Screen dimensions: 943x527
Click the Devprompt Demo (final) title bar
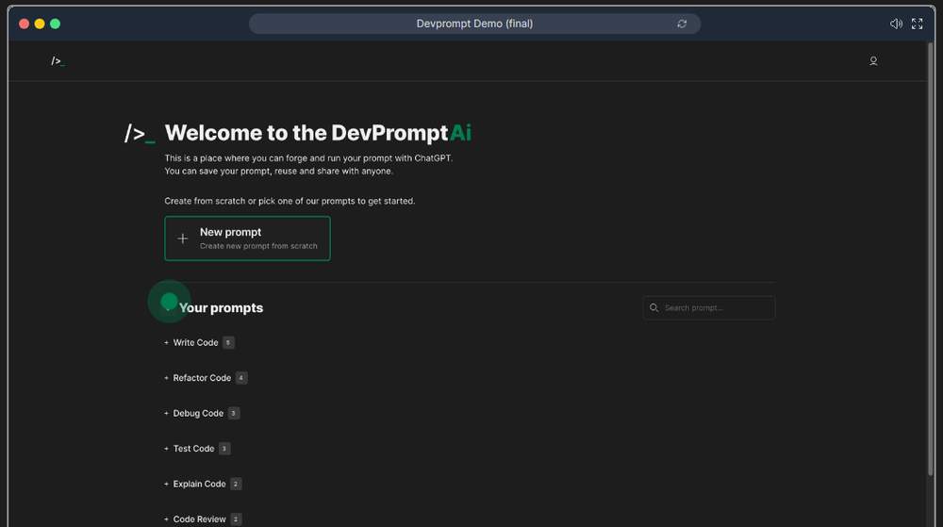tap(474, 24)
